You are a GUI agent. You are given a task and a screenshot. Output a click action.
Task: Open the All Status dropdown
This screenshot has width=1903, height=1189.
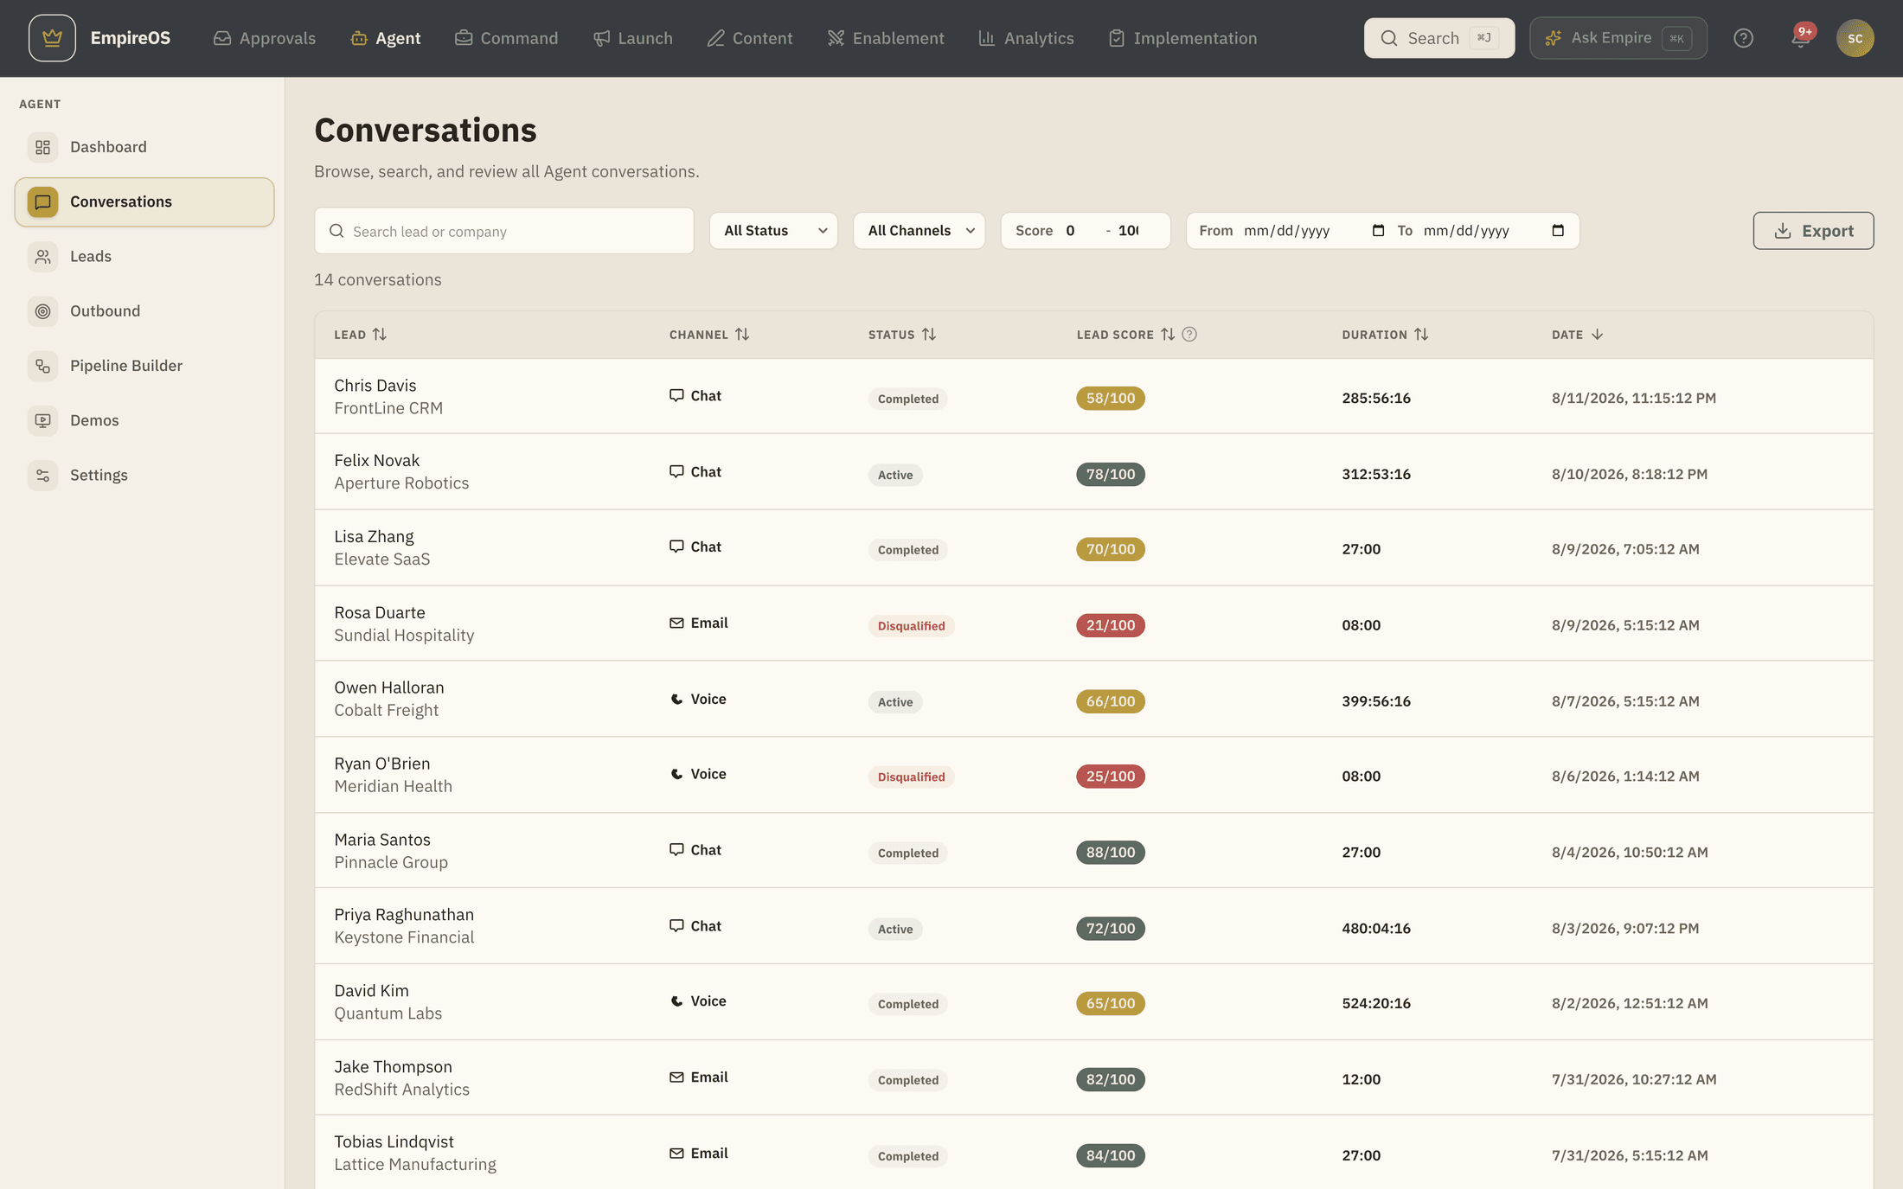click(x=773, y=231)
